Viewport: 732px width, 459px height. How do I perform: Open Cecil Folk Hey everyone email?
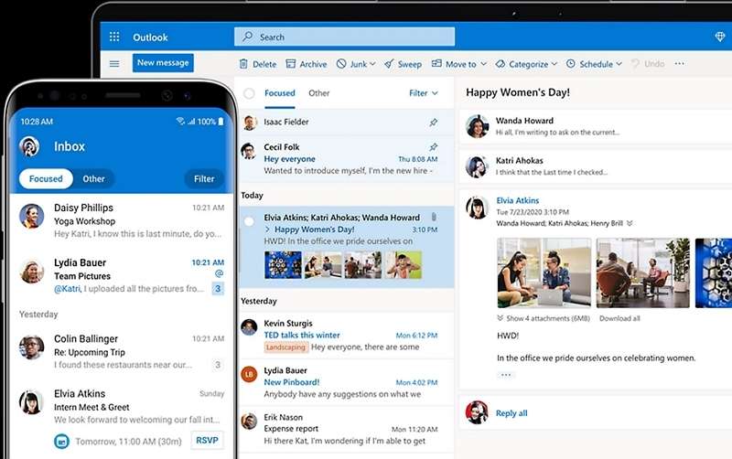[x=346, y=158]
